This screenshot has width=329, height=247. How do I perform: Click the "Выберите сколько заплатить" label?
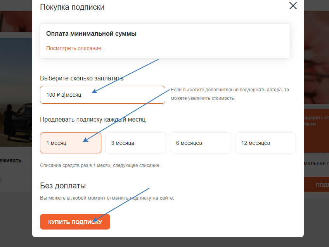click(x=81, y=78)
